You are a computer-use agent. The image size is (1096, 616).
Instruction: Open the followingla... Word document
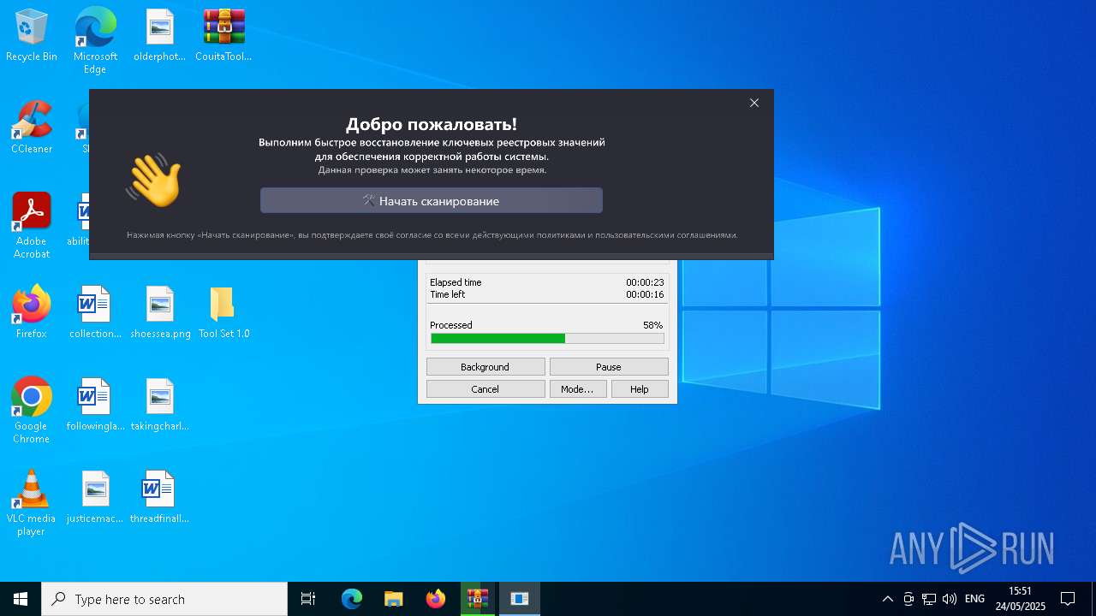click(95, 406)
